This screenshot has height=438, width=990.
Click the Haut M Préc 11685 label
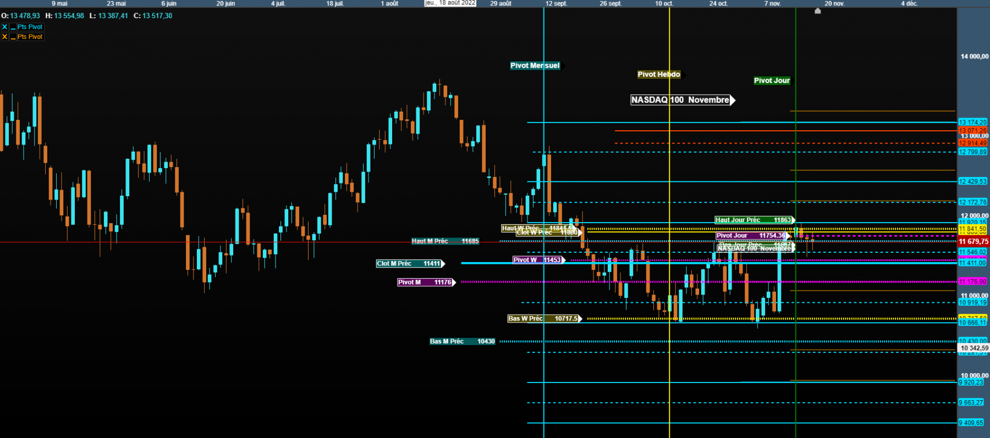446,241
